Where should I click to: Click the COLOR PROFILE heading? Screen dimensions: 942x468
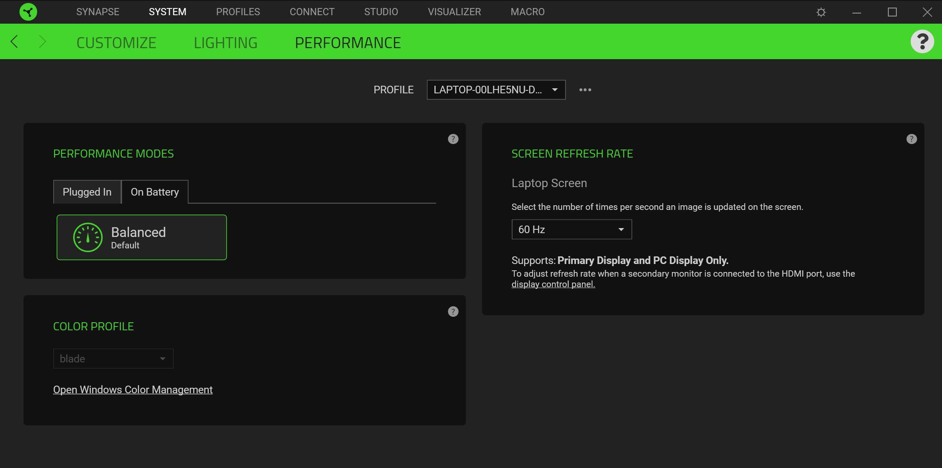[x=93, y=327]
